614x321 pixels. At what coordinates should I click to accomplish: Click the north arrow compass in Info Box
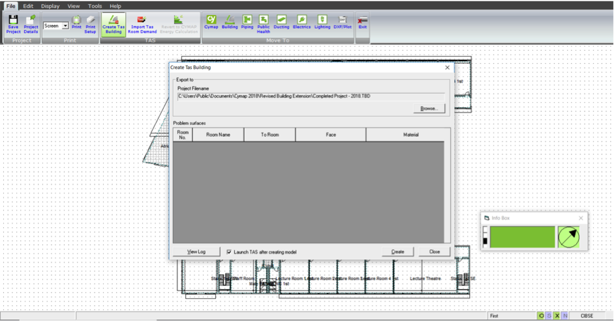568,237
